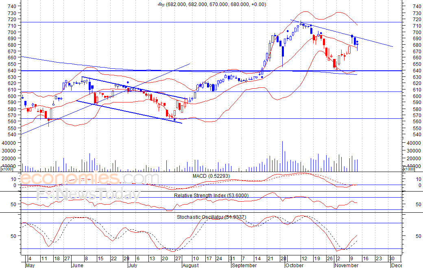Click the MACD 0 level on the left axis
Screen dimensions: 423x268
pos(15,185)
